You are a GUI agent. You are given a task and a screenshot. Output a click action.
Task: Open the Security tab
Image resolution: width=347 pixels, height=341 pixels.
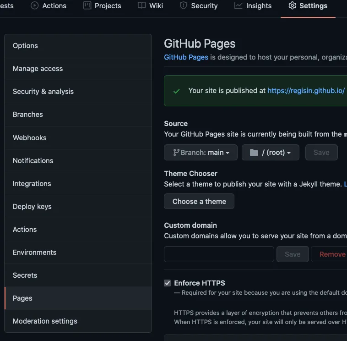point(199,6)
